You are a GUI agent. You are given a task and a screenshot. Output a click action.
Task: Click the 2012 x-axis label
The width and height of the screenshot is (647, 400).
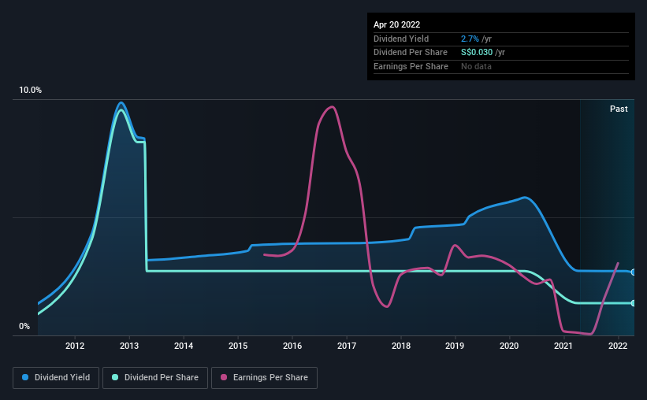75,346
